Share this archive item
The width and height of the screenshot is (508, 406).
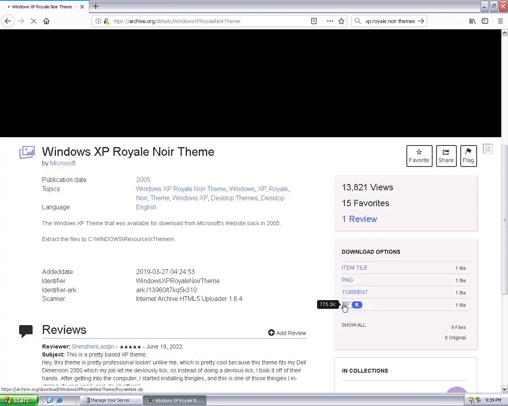pos(446,156)
